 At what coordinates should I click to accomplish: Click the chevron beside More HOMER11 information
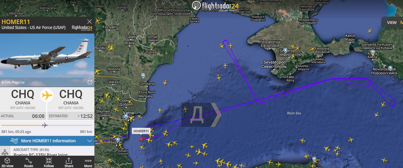(x=89, y=141)
